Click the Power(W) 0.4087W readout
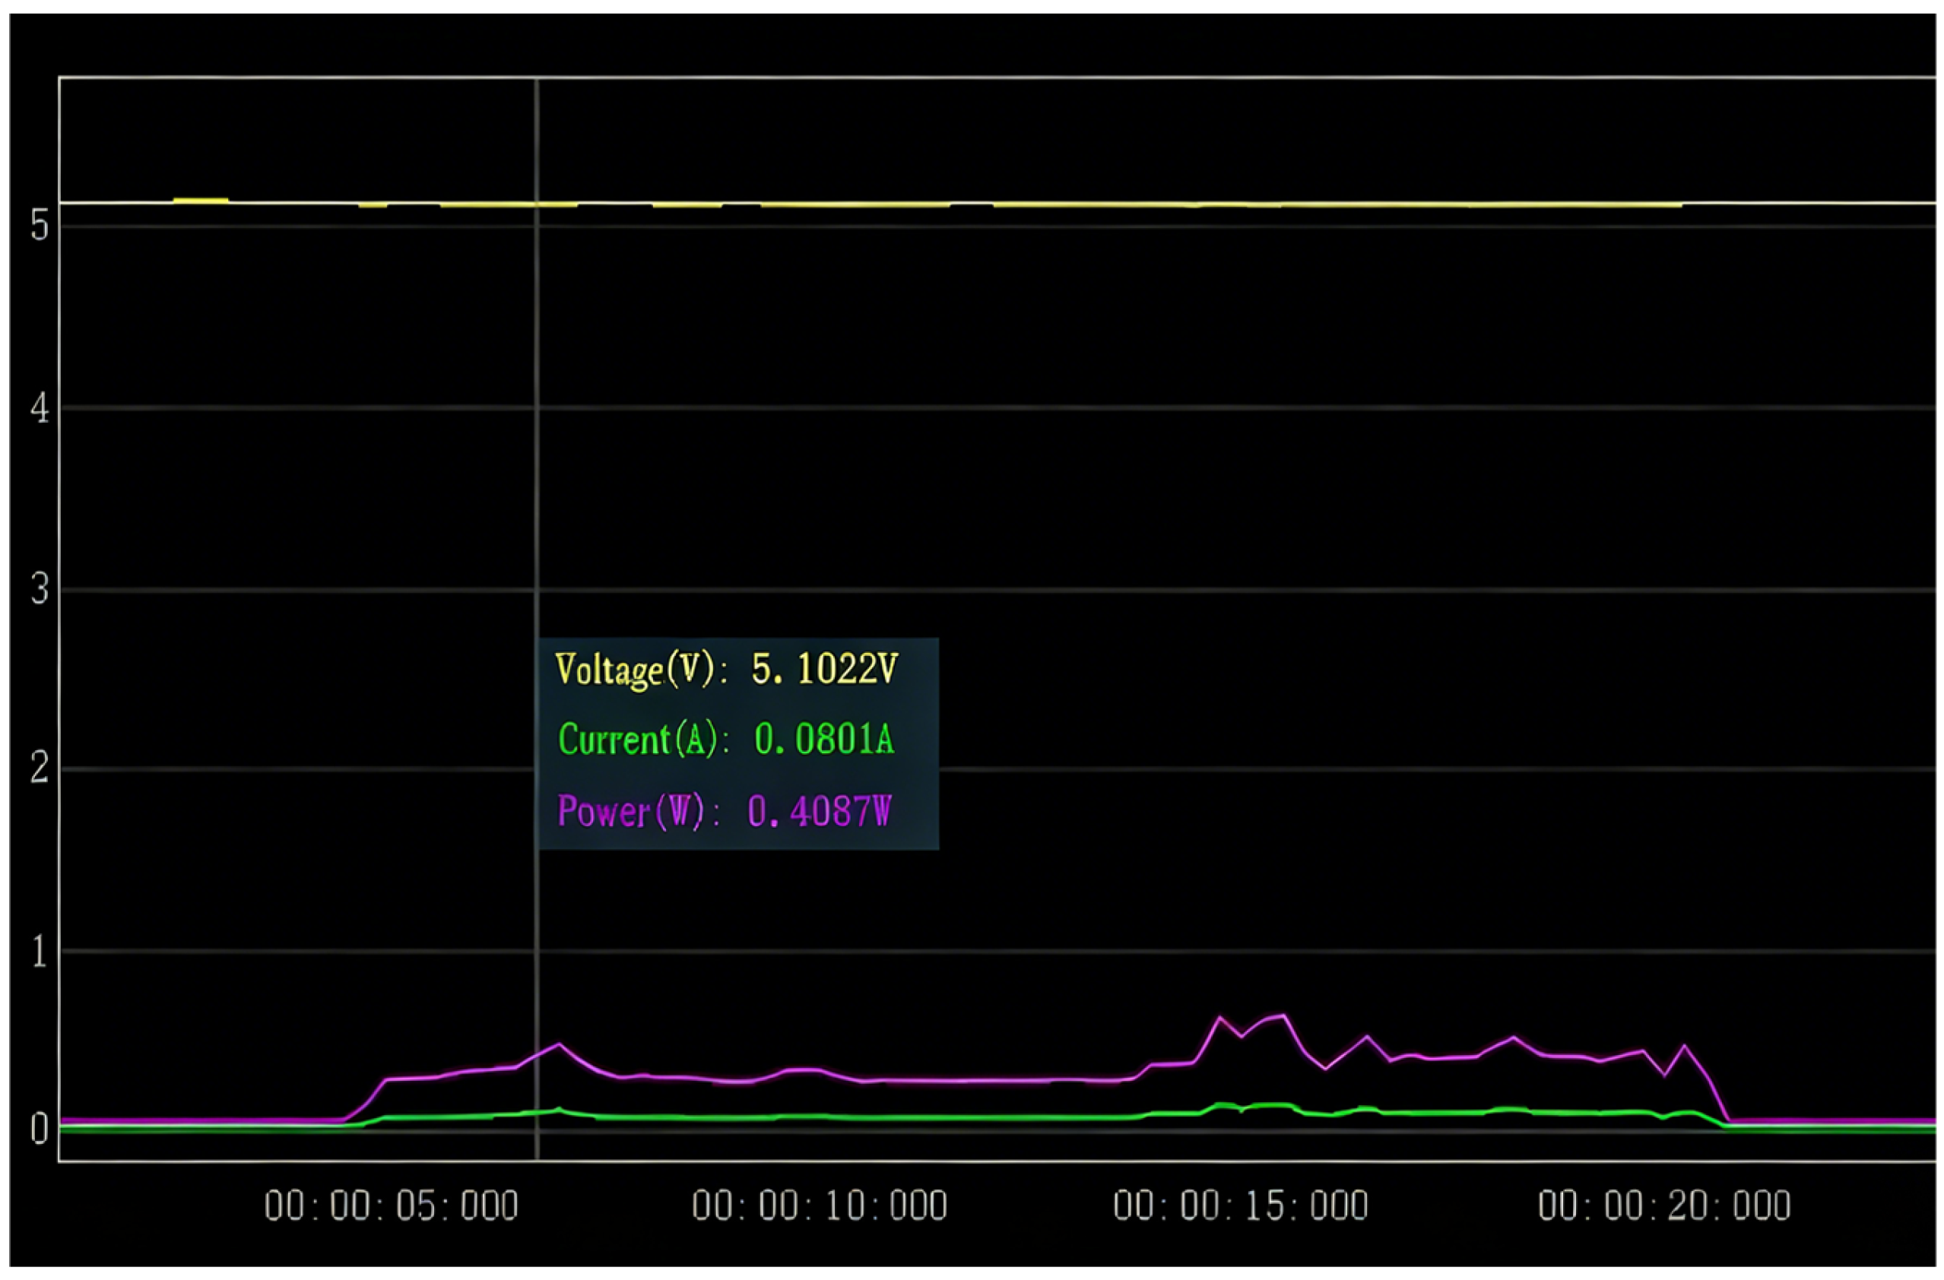 point(724,812)
